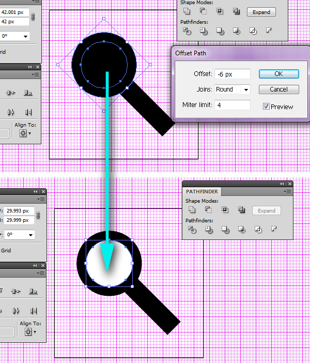The image size is (310, 363).
Task: Click Cancel in the Offset Path dialog
Action: (x=279, y=89)
